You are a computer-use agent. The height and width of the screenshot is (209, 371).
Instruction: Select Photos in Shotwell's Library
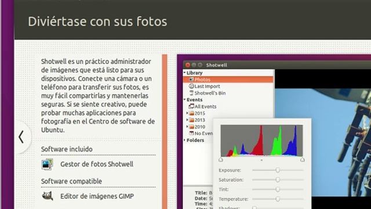point(228,80)
